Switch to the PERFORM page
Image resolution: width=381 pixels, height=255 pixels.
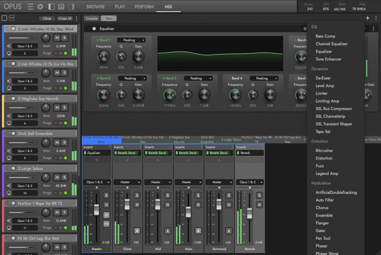(x=144, y=7)
